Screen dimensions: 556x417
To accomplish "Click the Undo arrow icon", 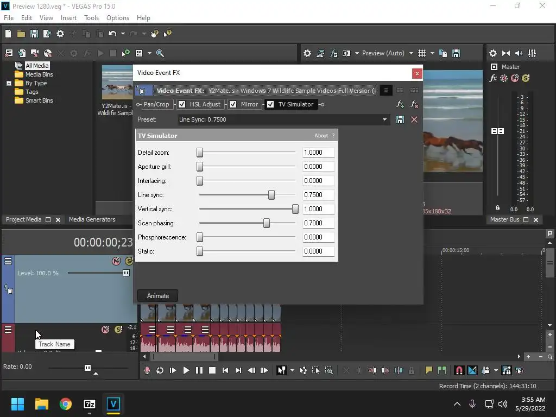I will pyautogui.click(x=112, y=34).
